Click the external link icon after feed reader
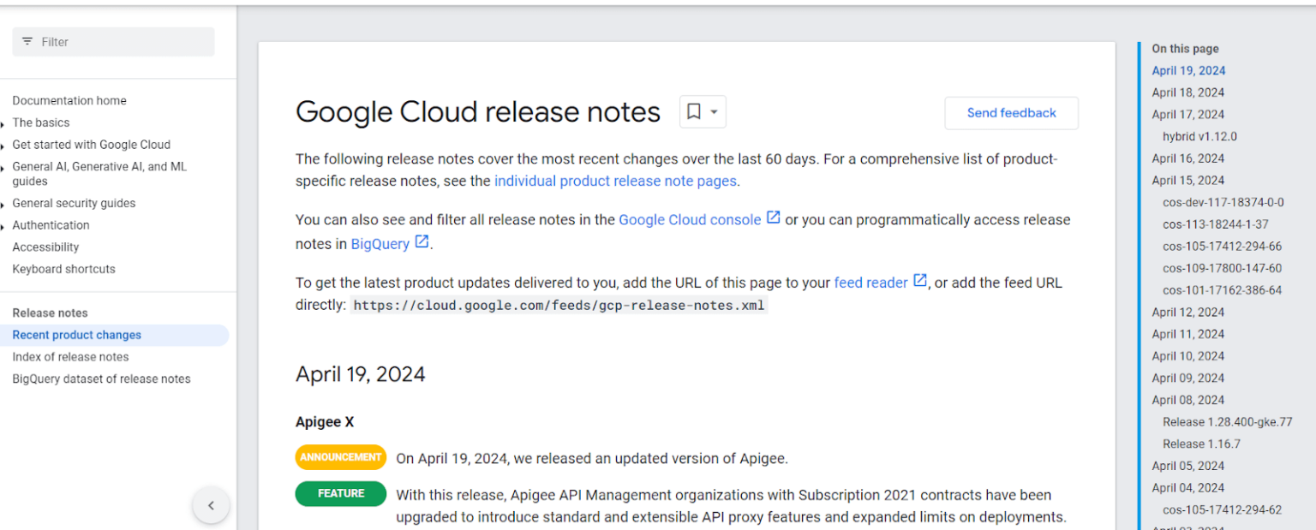The image size is (1316, 530). pos(919,280)
